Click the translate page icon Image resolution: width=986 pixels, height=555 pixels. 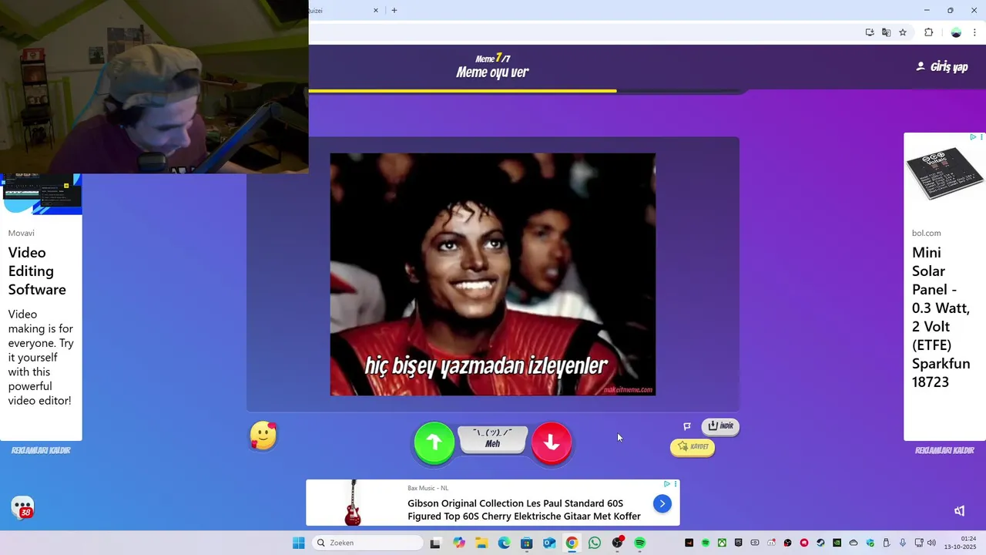(x=887, y=32)
